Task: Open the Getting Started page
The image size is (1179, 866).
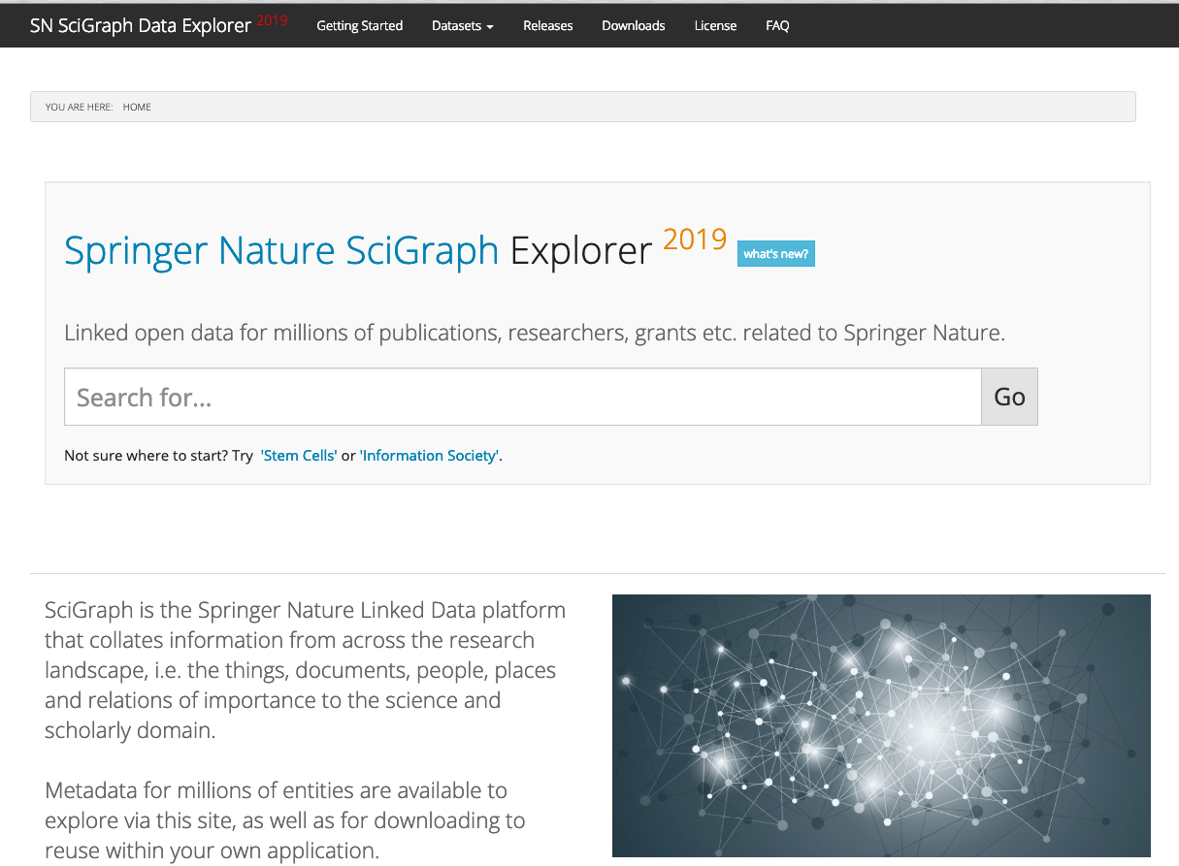Action: (359, 26)
